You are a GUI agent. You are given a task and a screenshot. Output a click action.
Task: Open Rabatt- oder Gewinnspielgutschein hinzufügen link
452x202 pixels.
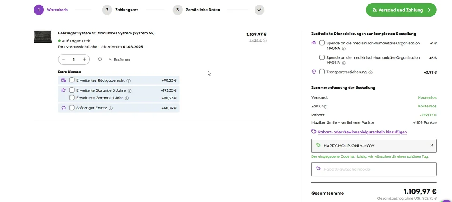362,132
